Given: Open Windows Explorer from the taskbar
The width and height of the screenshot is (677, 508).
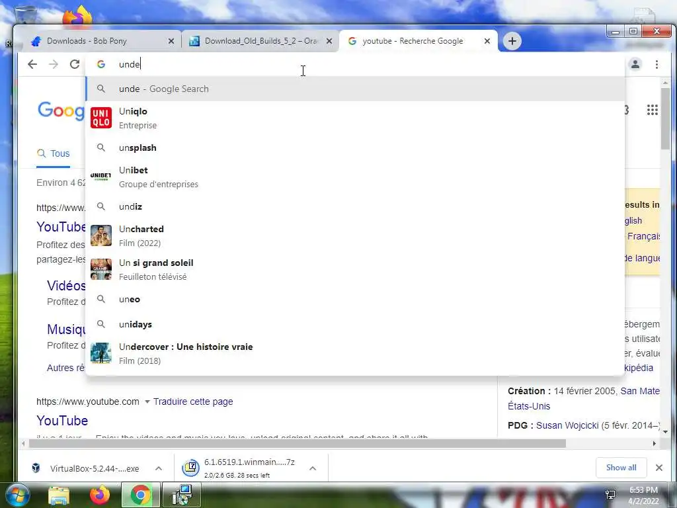Looking at the screenshot, I should pos(59,495).
